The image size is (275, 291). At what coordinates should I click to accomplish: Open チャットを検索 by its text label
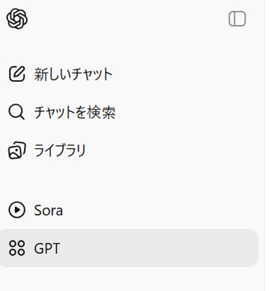click(75, 112)
